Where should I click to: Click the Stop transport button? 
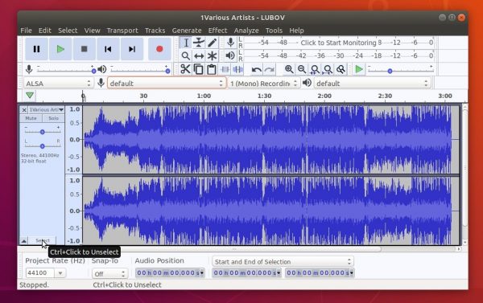point(84,49)
